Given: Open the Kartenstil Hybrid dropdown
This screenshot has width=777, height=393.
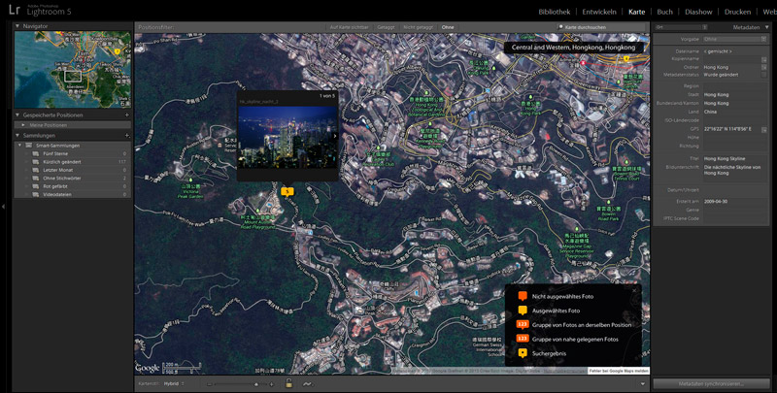Looking at the screenshot, I should (x=175, y=384).
